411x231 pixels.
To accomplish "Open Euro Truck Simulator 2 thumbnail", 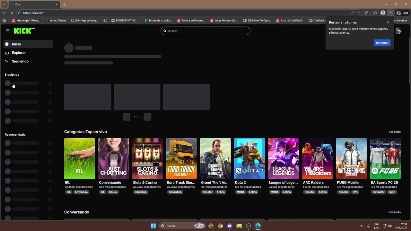I will point(181,158).
